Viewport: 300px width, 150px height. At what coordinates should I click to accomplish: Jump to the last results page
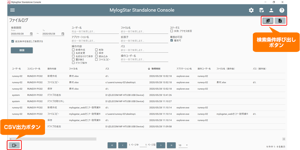point(171,145)
